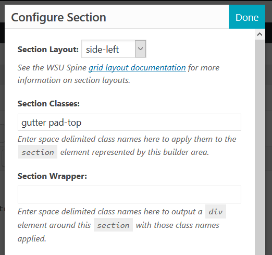This screenshot has height=255, width=272.
Task: Open the grid layout documentation link
Action: pyautogui.click(x=137, y=68)
